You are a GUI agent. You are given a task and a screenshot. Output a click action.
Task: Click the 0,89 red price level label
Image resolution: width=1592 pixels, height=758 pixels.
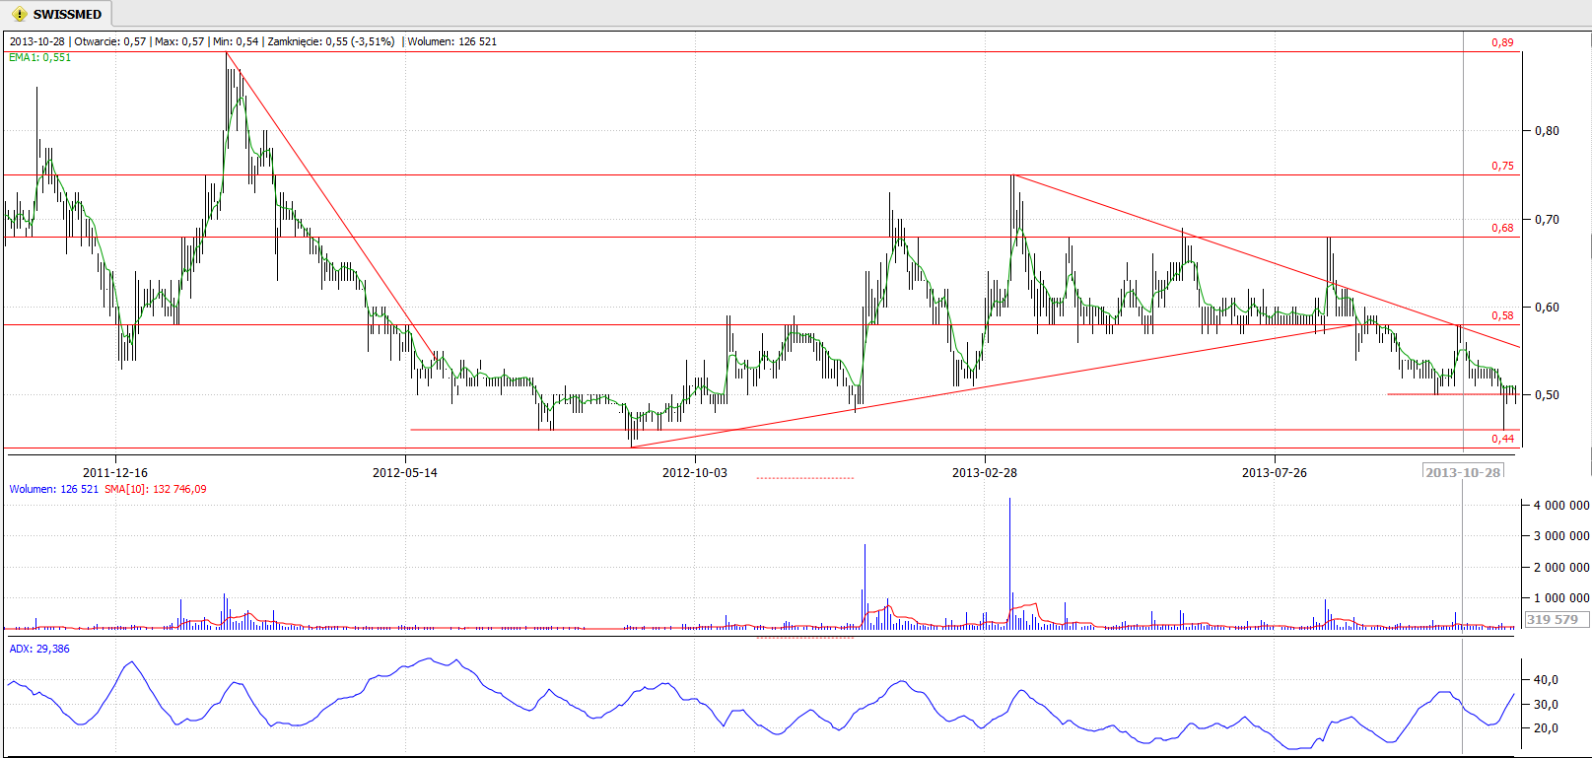click(x=1502, y=42)
